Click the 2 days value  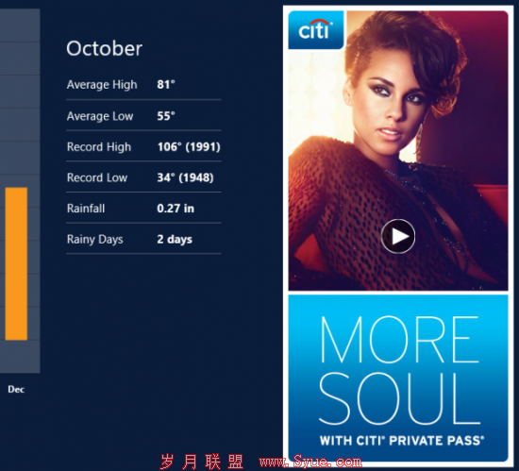tap(175, 240)
